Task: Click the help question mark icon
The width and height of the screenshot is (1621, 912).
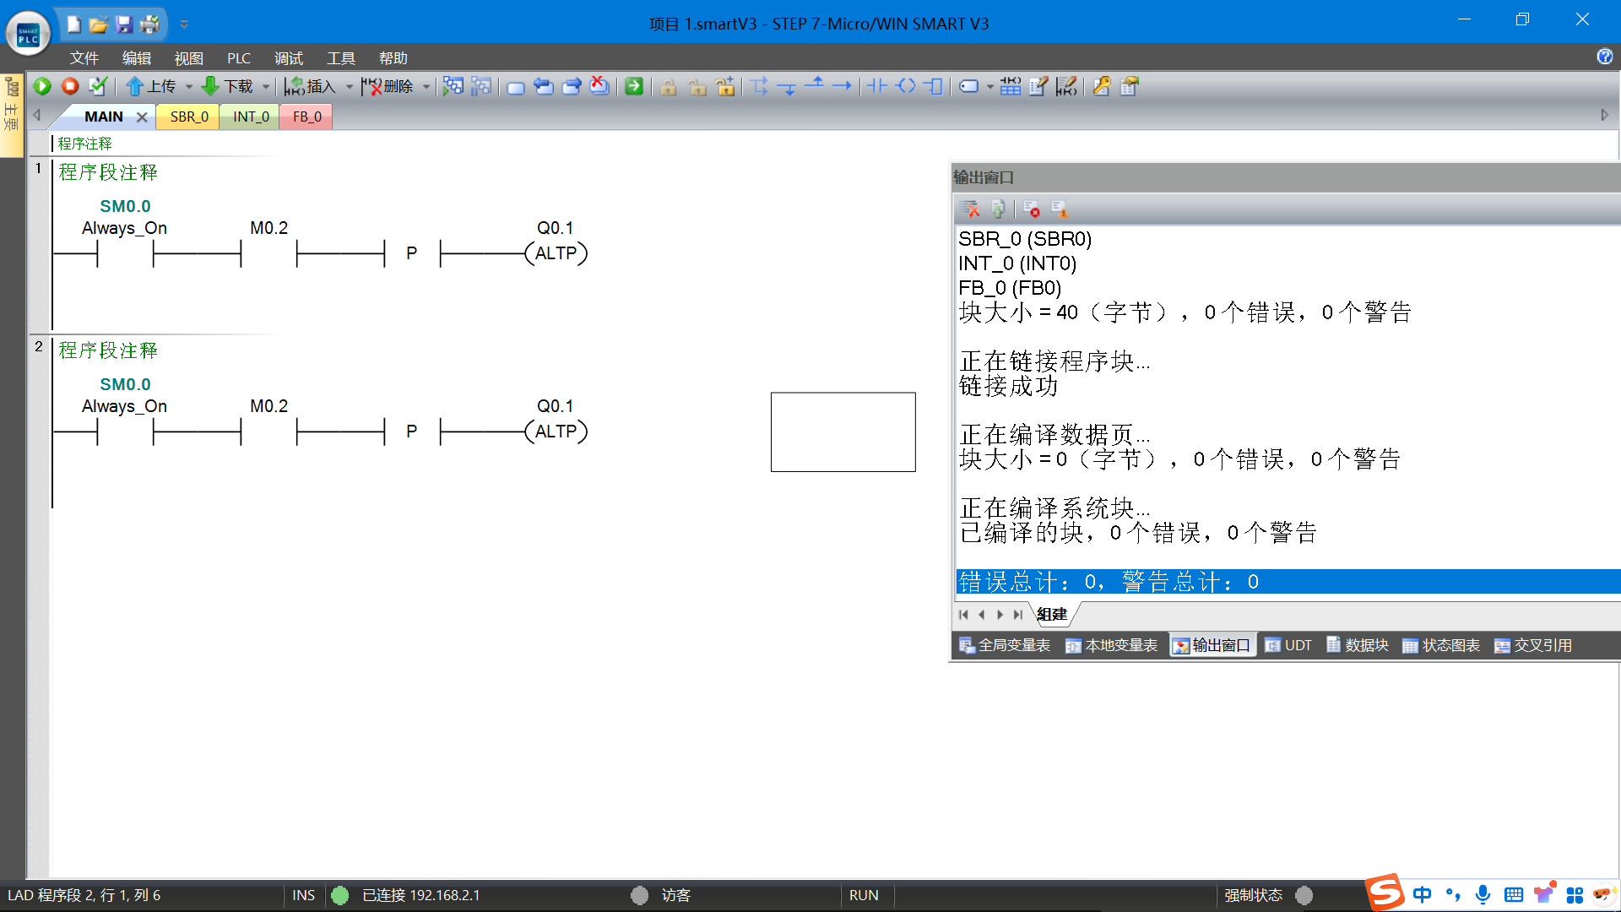Action: click(x=1604, y=57)
